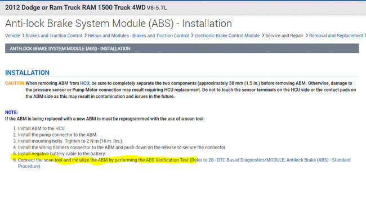Image resolution: width=366 pixels, height=206 pixels.
Task: Click step 1 Install ABM to the HCU
Action: [x=42, y=128]
